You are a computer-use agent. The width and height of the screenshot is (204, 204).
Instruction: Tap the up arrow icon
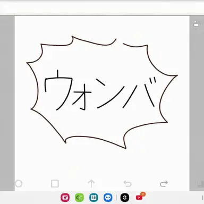[x=91, y=184]
